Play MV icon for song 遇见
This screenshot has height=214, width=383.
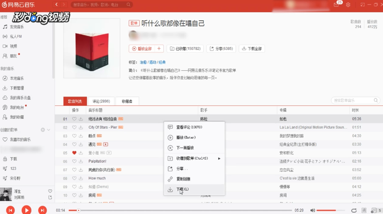(x=106, y=144)
